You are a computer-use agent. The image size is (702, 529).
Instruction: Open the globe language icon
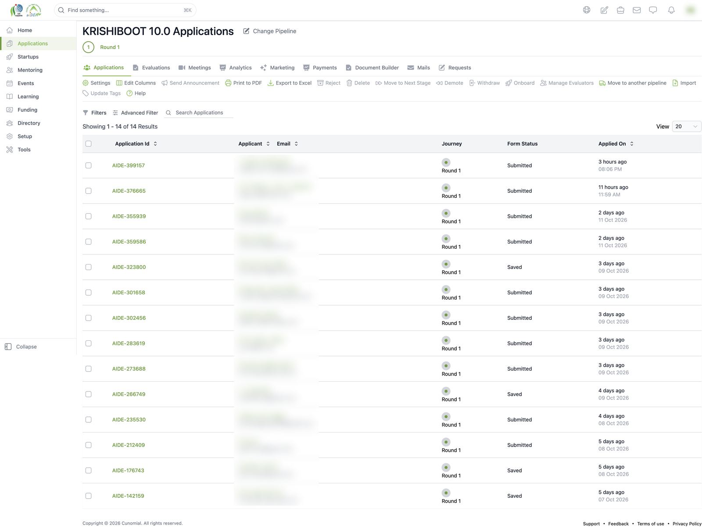coord(587,10)
